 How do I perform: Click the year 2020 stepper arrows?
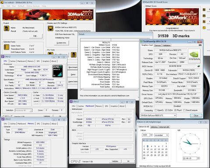(x=151, y=135)
